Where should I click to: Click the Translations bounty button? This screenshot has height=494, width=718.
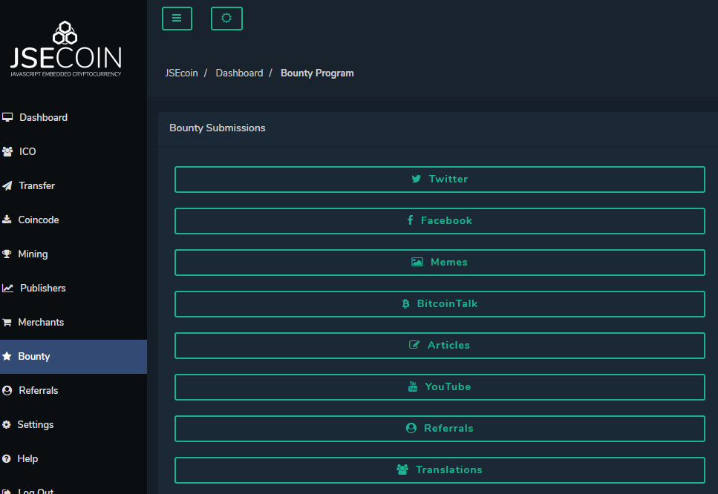[440, 470]
